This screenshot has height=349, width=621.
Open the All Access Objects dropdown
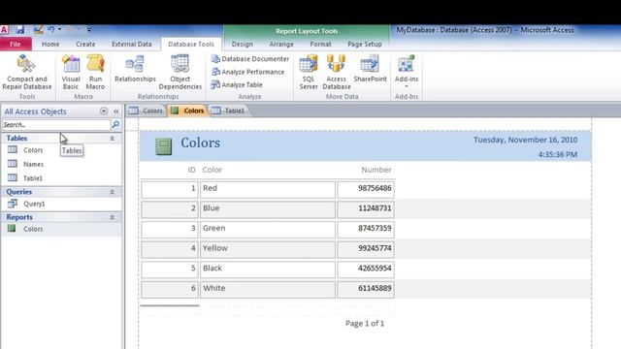pos(104,111)
